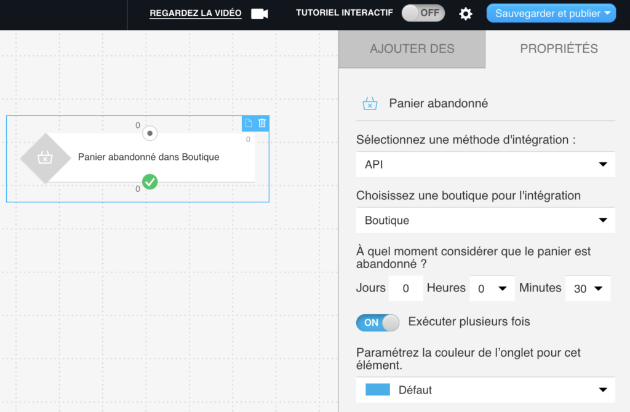This screenshot has width=630, height=412.
Task: Disable the Exécuter plusieurs fois switch
Action: (x=378, y=322)
